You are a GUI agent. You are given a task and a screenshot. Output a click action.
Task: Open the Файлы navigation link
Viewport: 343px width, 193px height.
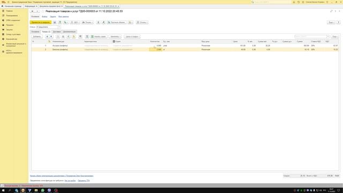click(44, 17)
